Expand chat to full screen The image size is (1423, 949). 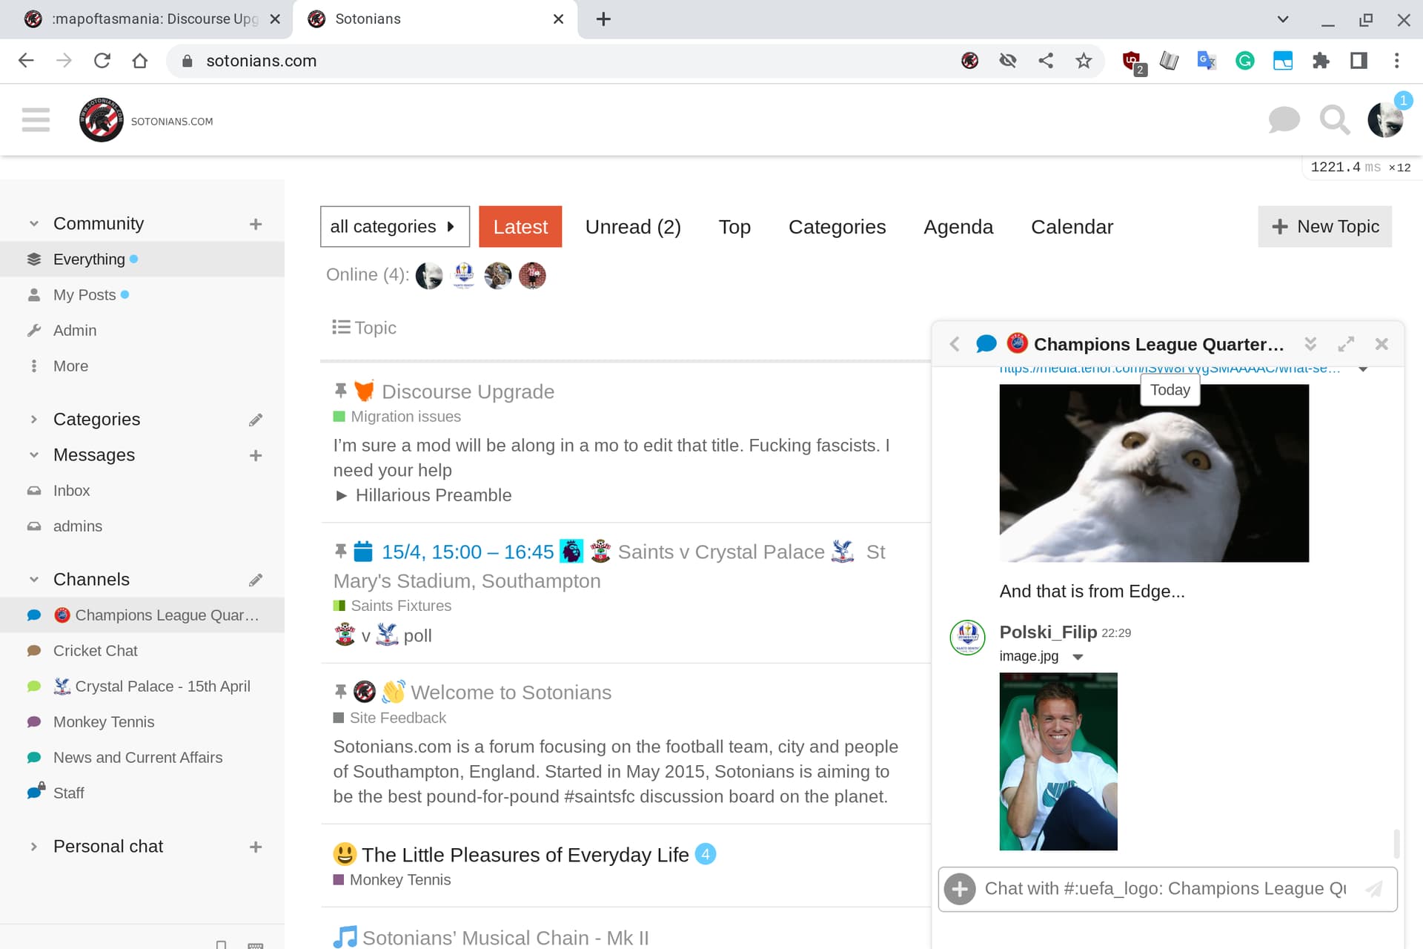1346,344
